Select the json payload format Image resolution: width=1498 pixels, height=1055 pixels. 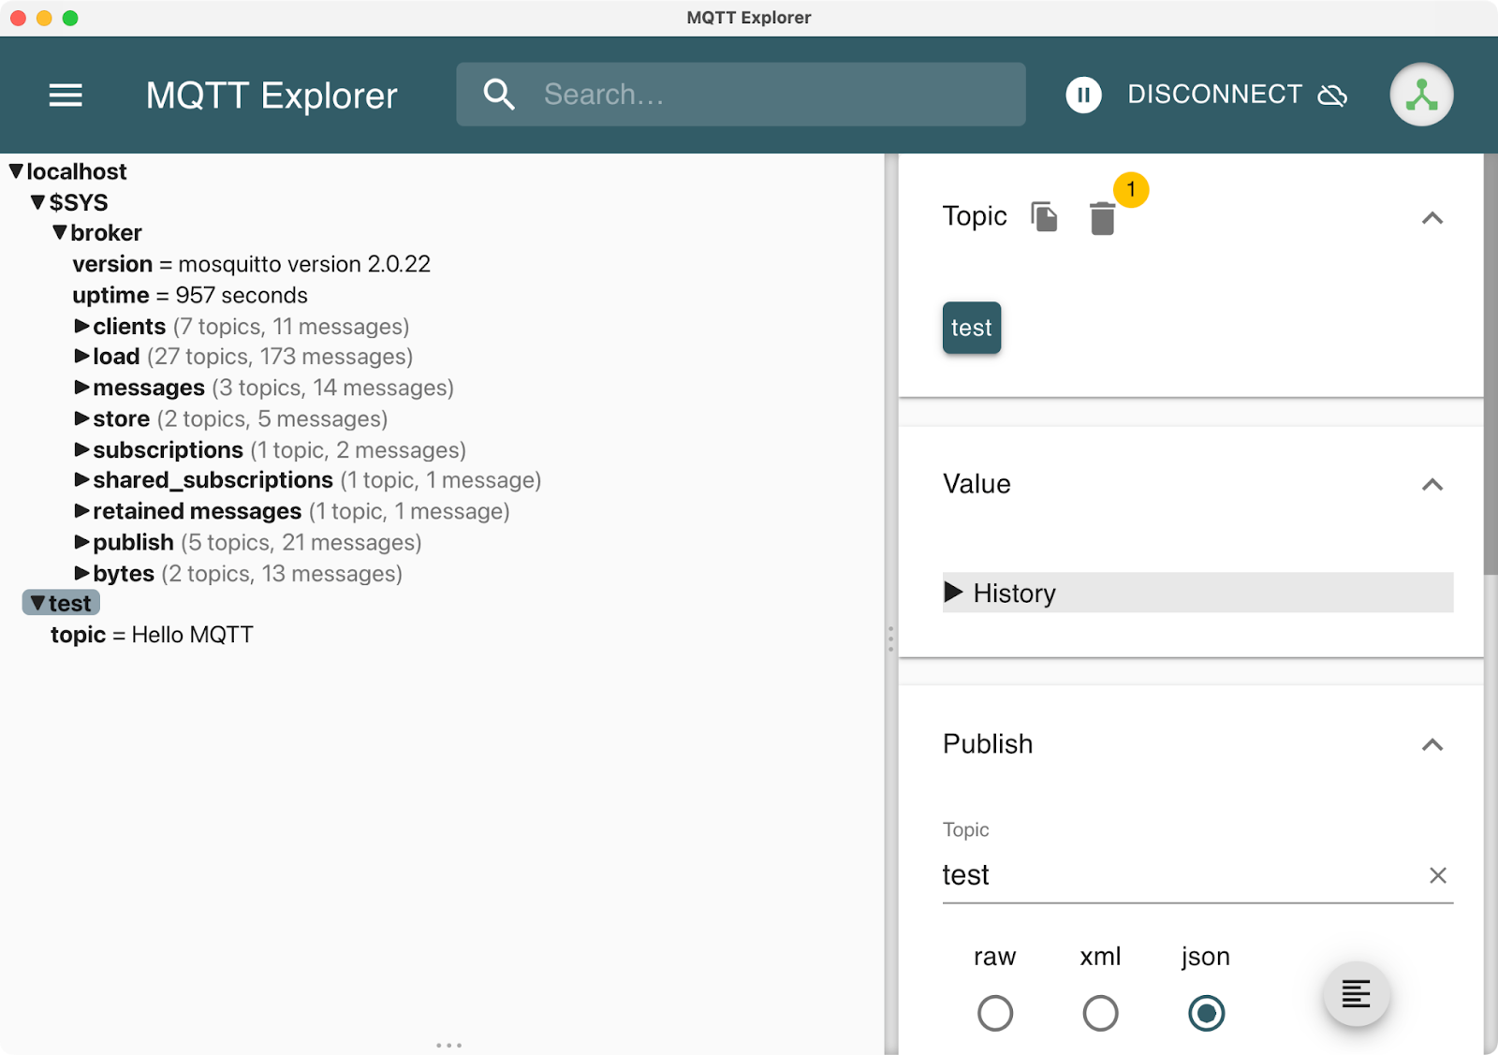pyautogui.click(x=1206, y=1013)
